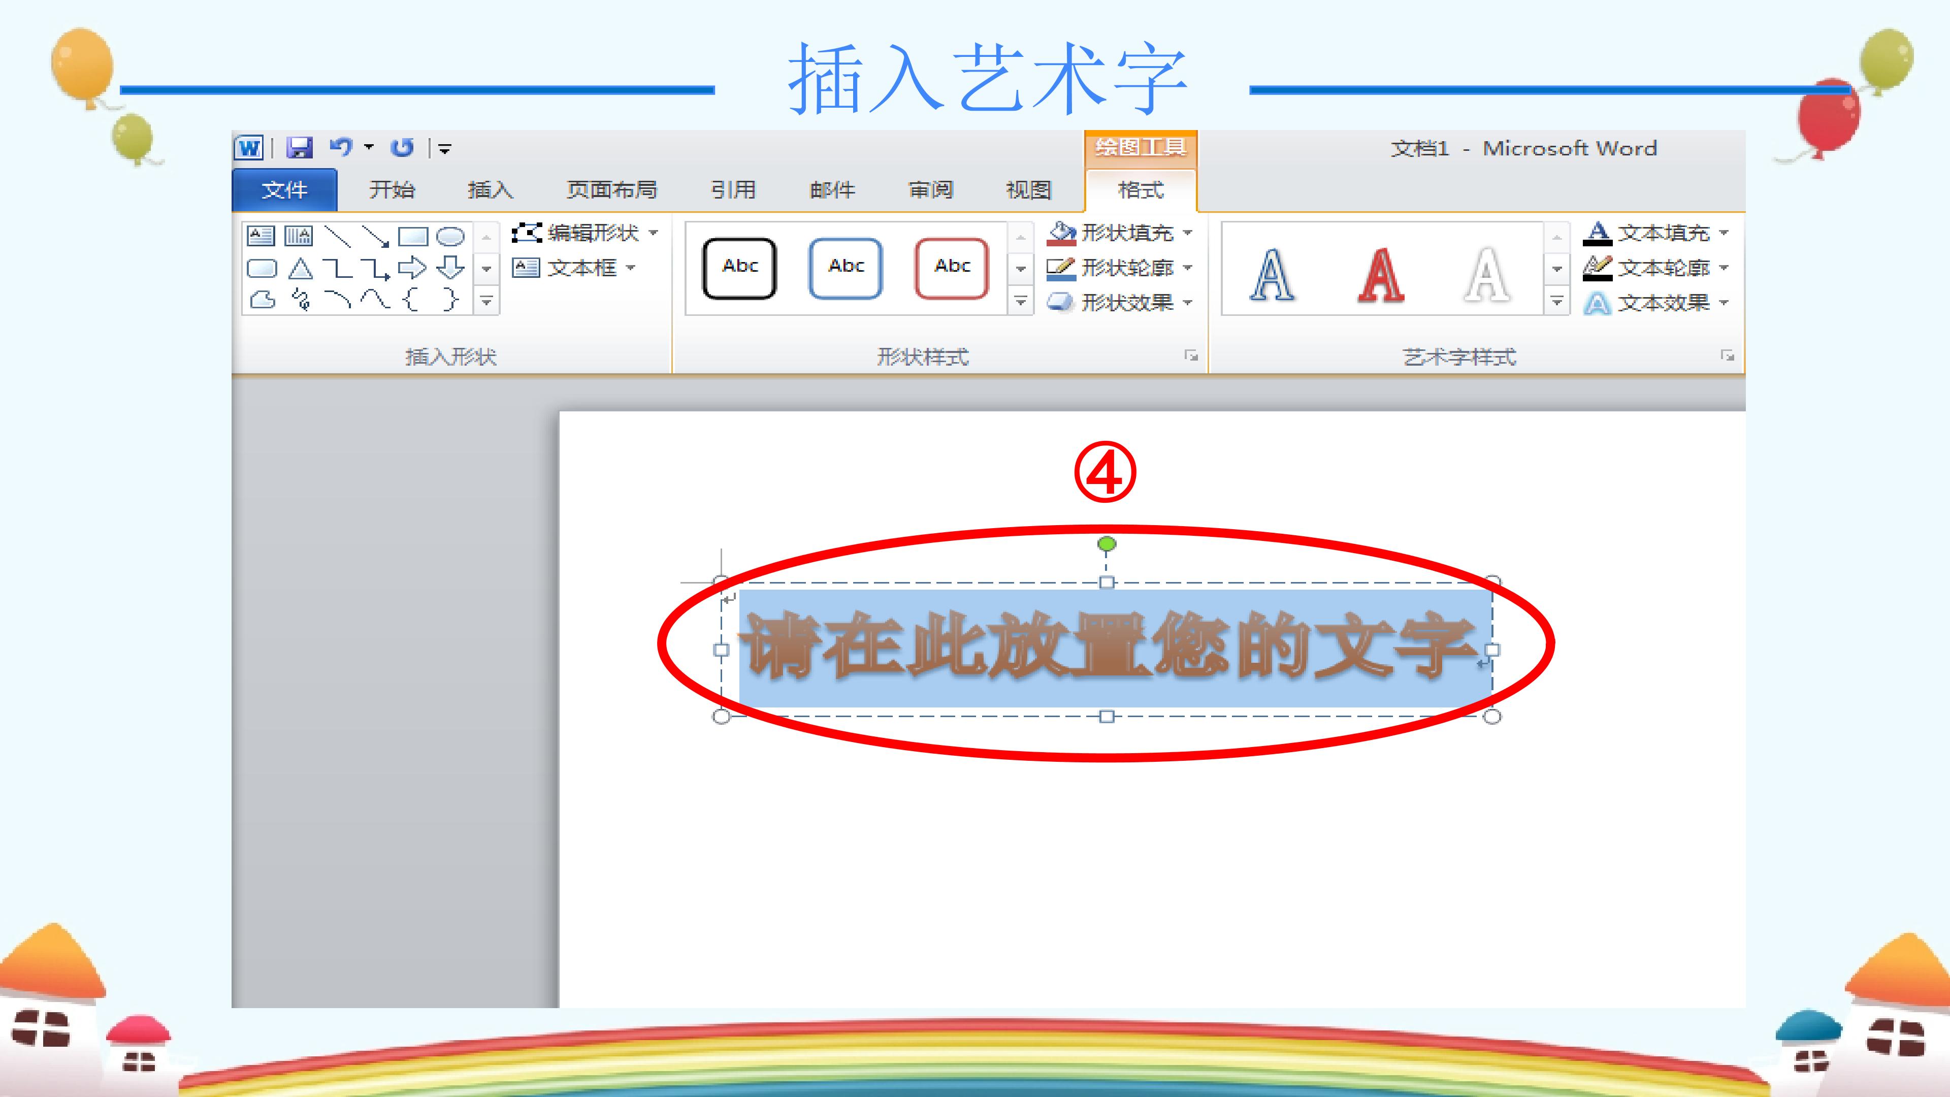This screenshot has height=1097, width=1950.
Task: Open the 形状填充 dropdown arrow
Action: pos(1188,233)
